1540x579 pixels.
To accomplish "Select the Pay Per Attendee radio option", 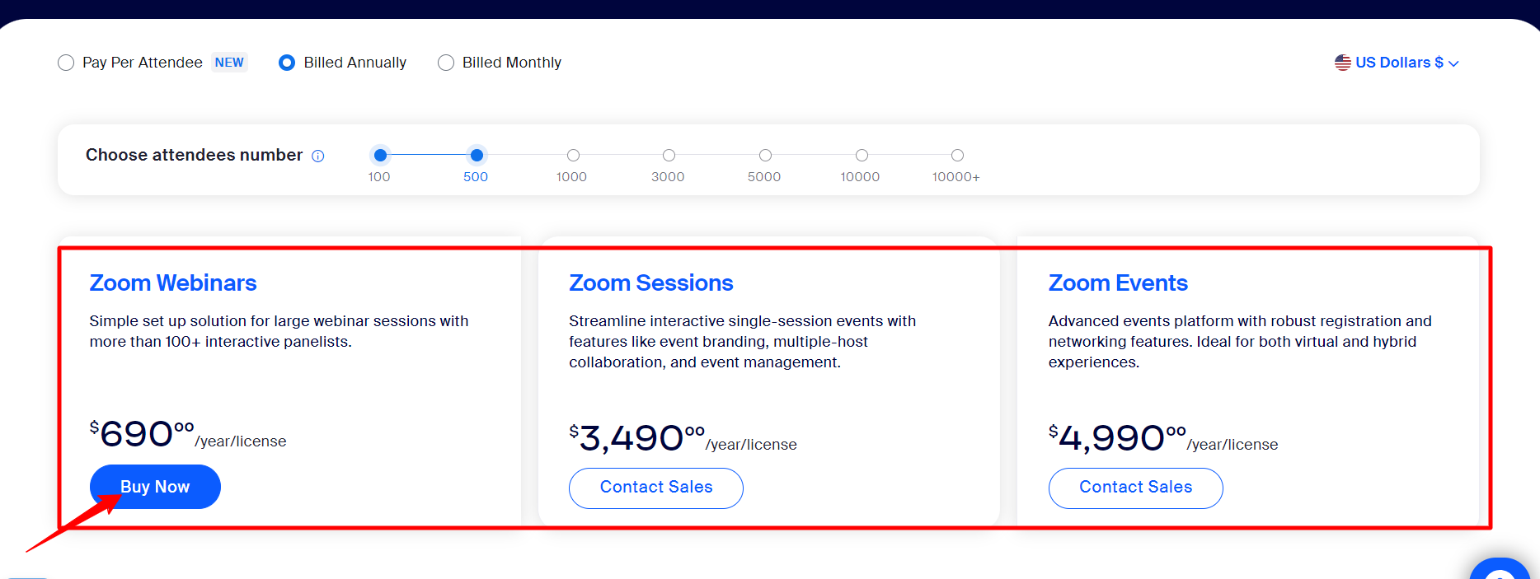I will pos(66,63).
